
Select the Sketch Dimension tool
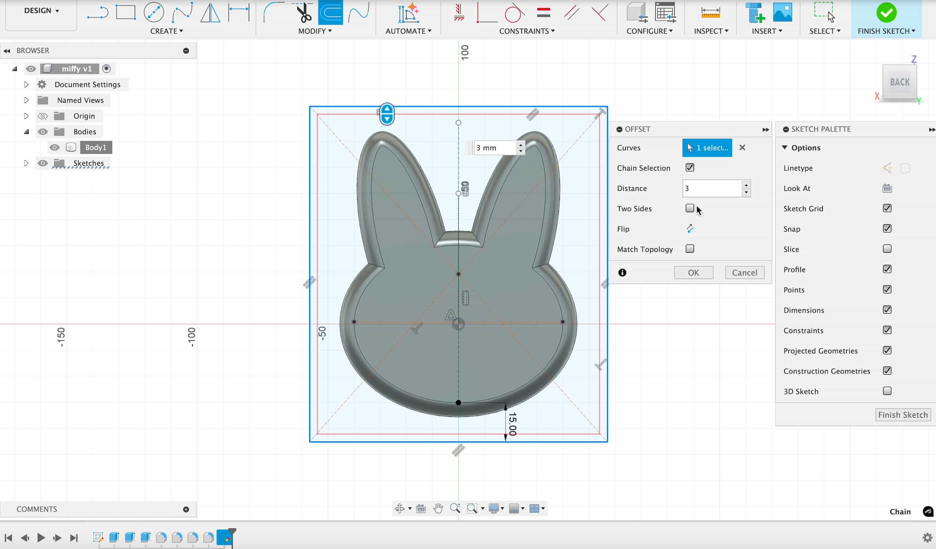(x=239, y=13)
